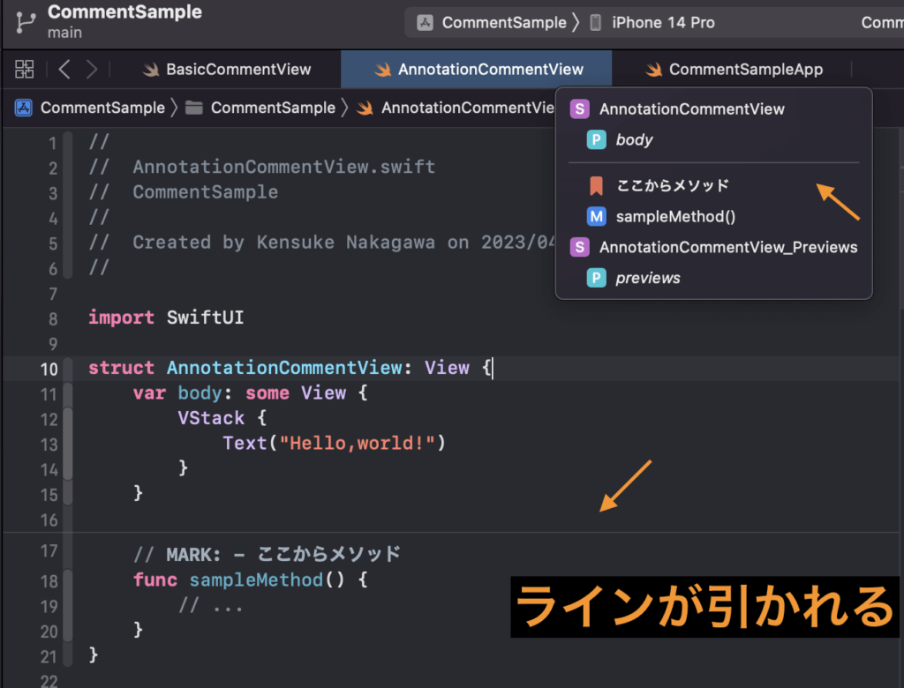Click AnnotationCommentView on line 10
This screenshot has height=688, width=904.
[285, 368]
